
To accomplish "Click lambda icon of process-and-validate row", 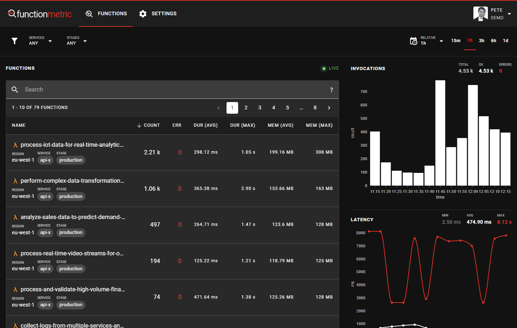I will pyautogui.click(x=15, y=289).
